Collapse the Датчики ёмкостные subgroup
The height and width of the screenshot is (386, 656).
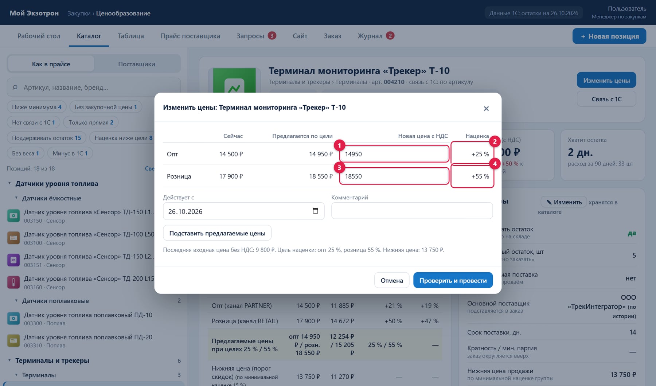click(16, 198)
